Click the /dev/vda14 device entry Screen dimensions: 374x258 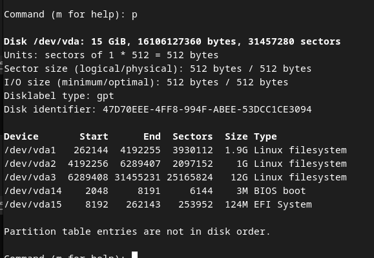(x=33, y=191)
